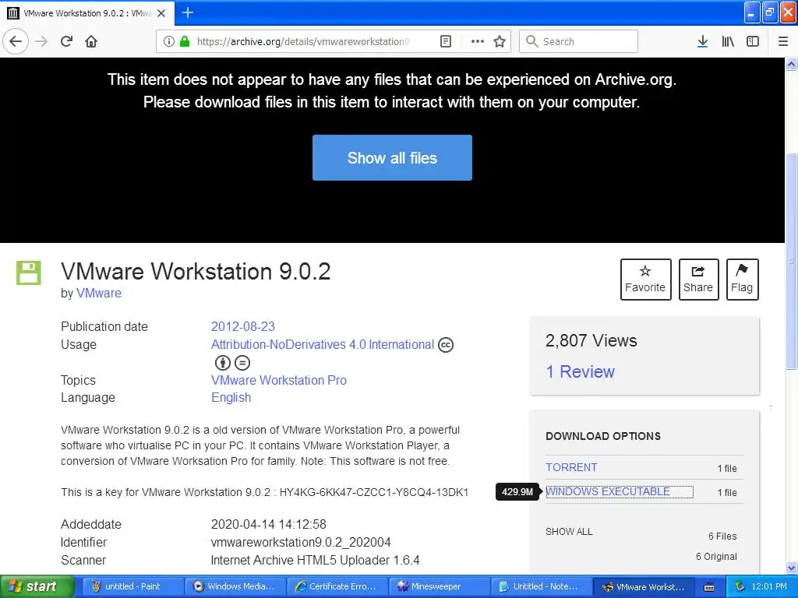This screenshot has width=798, height=598.
Task: Switch to Untitled - Notepad taskbar item
Action: 541,586
